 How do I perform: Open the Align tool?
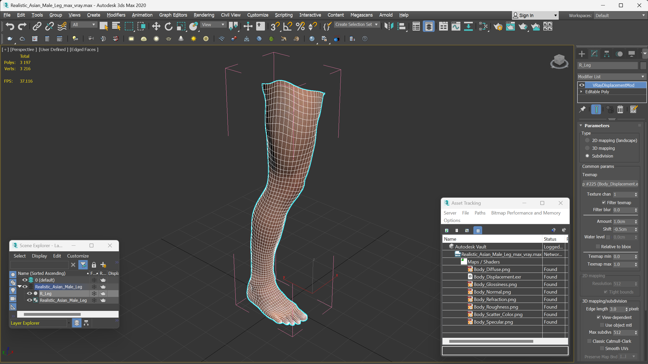tap(401, 26)
